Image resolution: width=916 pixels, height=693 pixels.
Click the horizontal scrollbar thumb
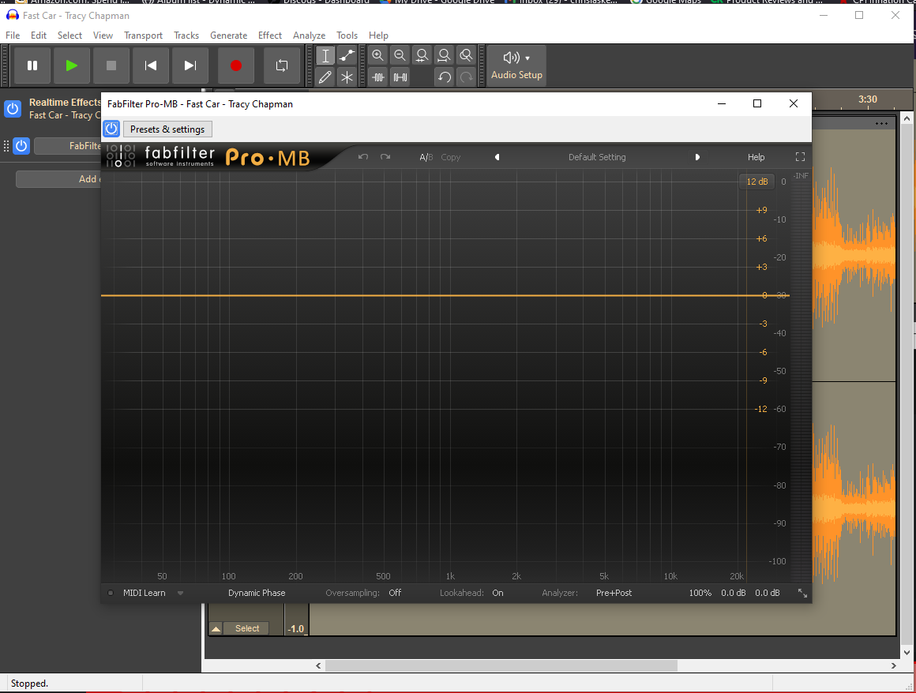point(501,665)
